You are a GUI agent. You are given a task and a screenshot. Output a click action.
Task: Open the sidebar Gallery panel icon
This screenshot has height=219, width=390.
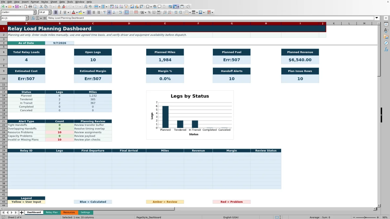pyautogui.click(x=386, y=37)
